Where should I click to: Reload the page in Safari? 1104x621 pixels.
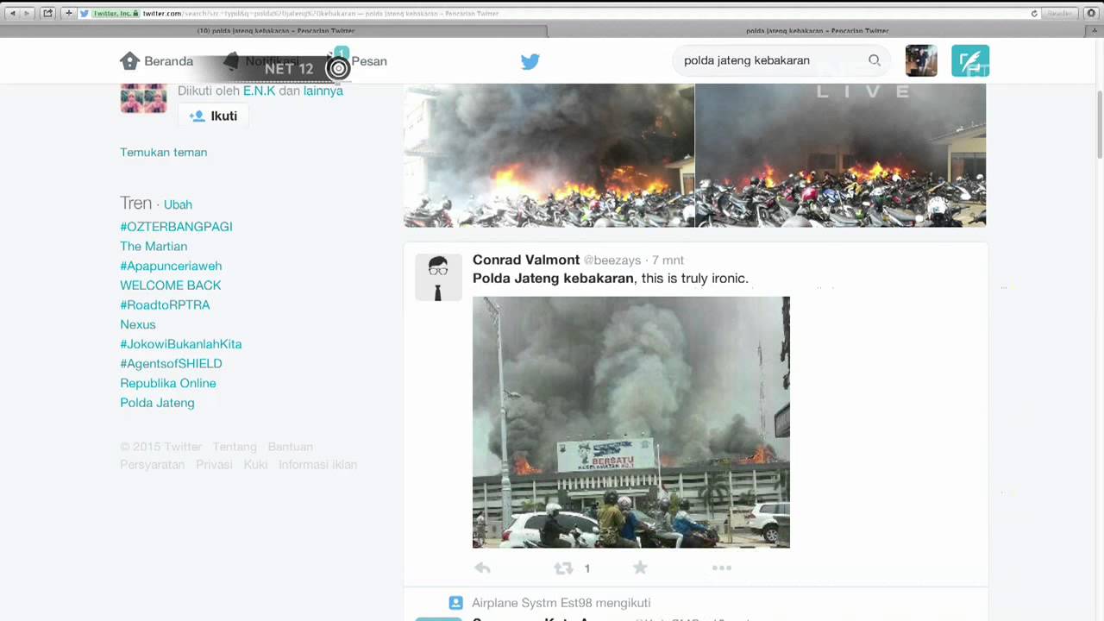1034,13
